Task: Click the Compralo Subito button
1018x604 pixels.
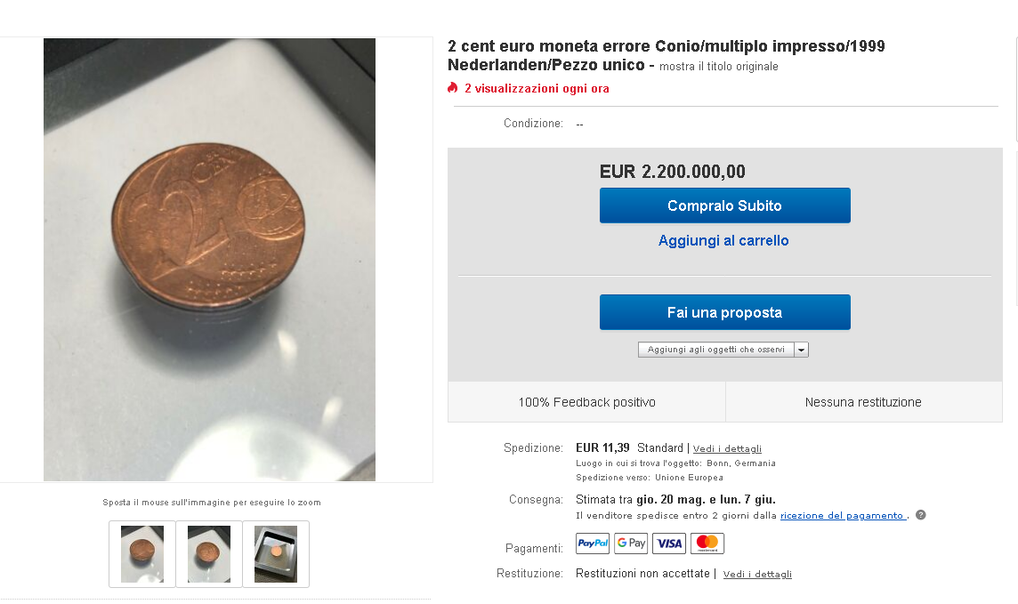Action: (724, 205)
